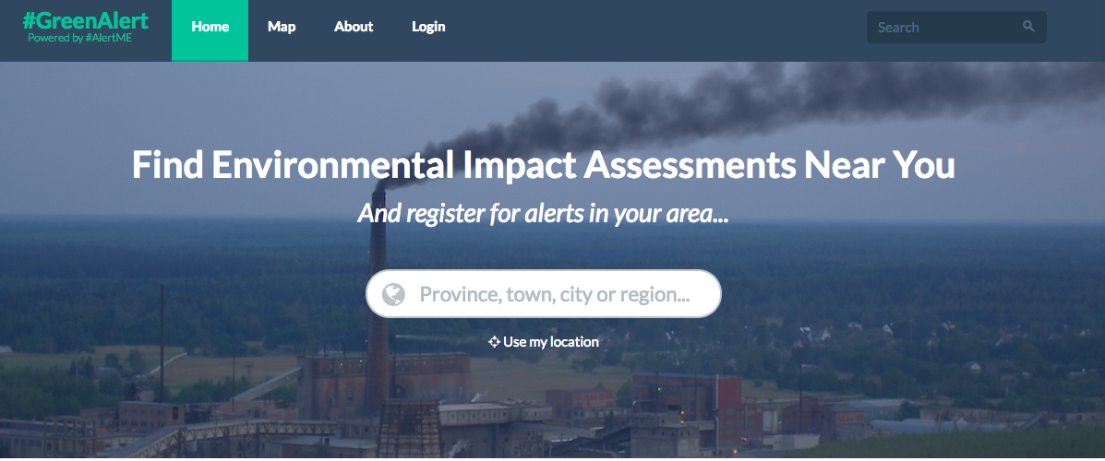Click the magnifier icon in the search box
This screenshot has width=1105, height=461.
tap(1028, 27)
